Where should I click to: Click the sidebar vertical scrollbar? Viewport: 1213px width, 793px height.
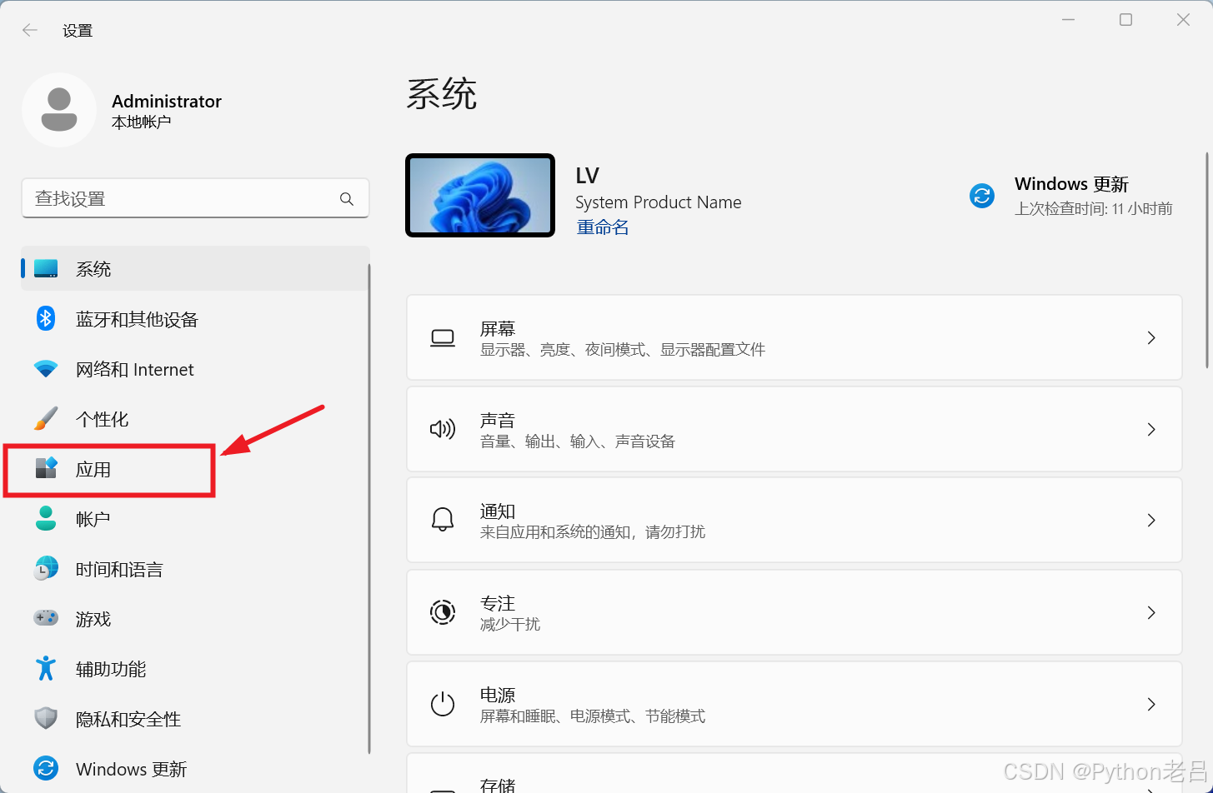point(369,508)
